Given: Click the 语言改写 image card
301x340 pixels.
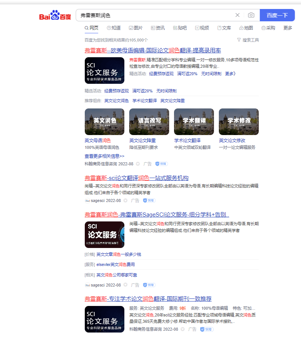Looking at the screenshot, I should tap(149, 122).
